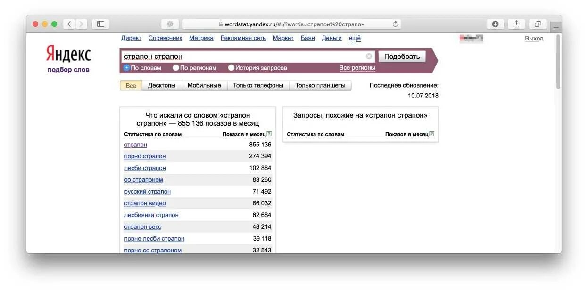
Task: Select the value '855 136' in the table
Action: point(260,145)
